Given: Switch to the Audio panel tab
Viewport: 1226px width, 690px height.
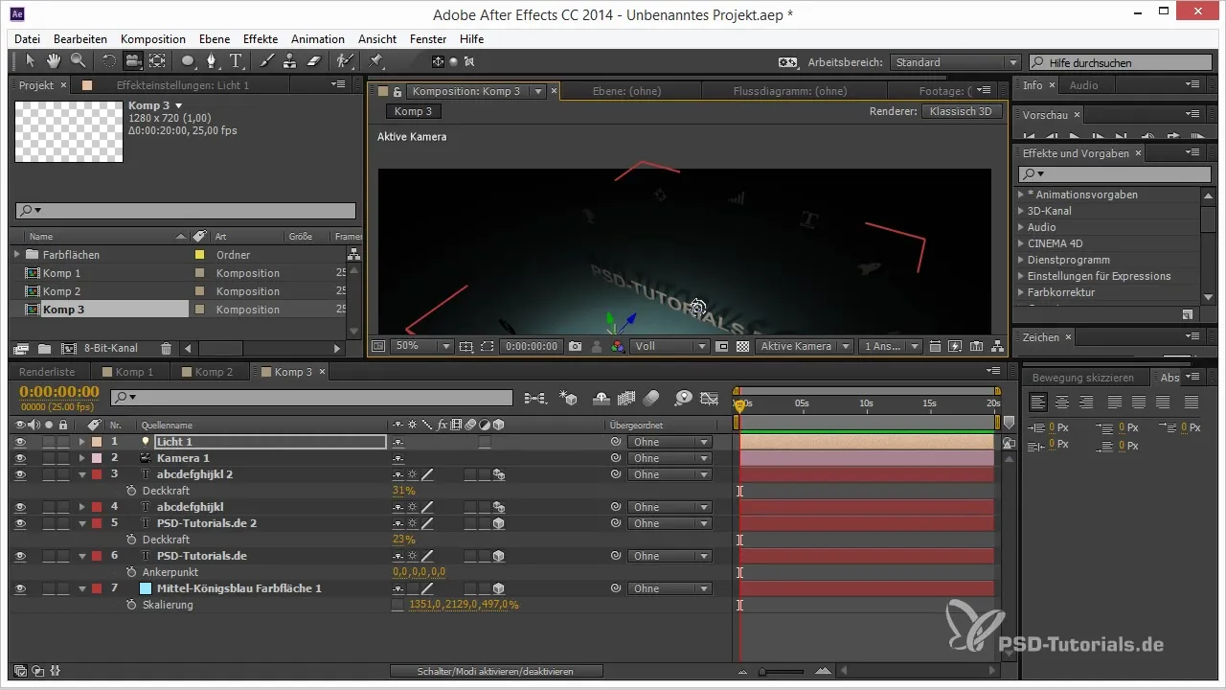Looking at the screenshot, I should pos(1083,85).
